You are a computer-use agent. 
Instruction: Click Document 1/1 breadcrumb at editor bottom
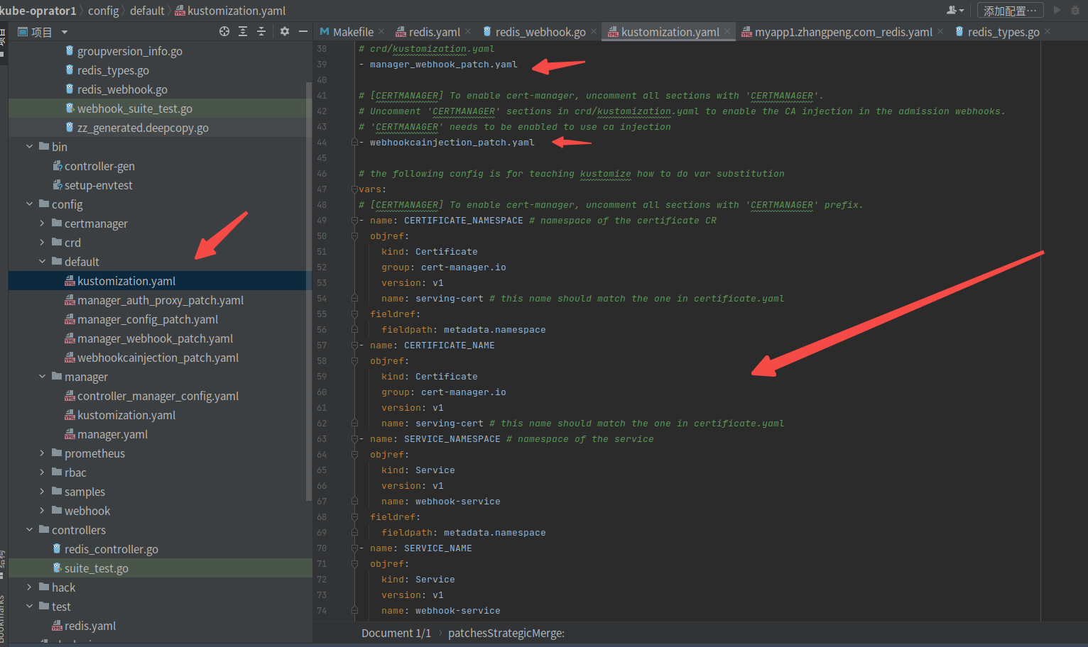pos(396,633)
